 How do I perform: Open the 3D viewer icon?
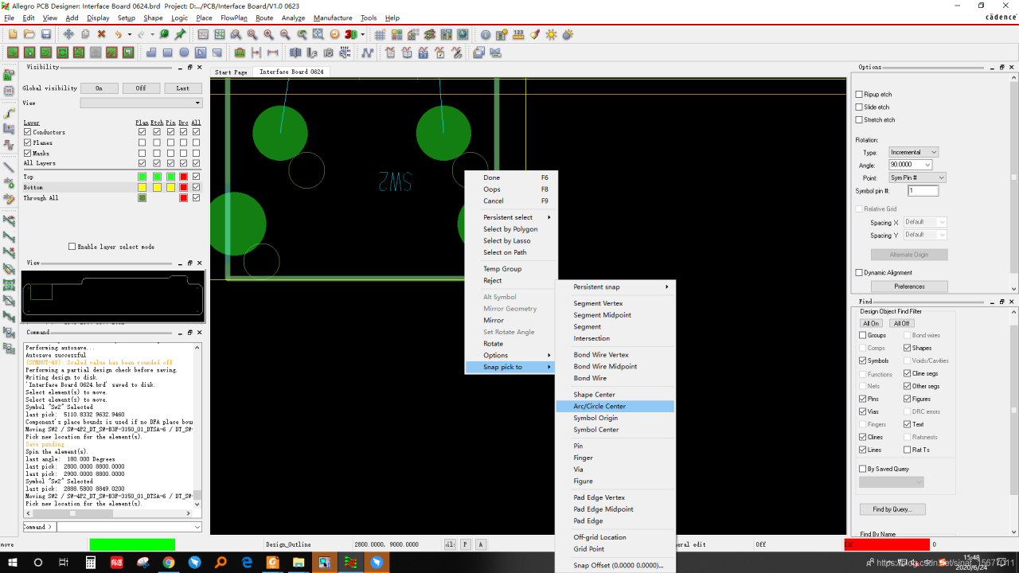coord(352,34)
